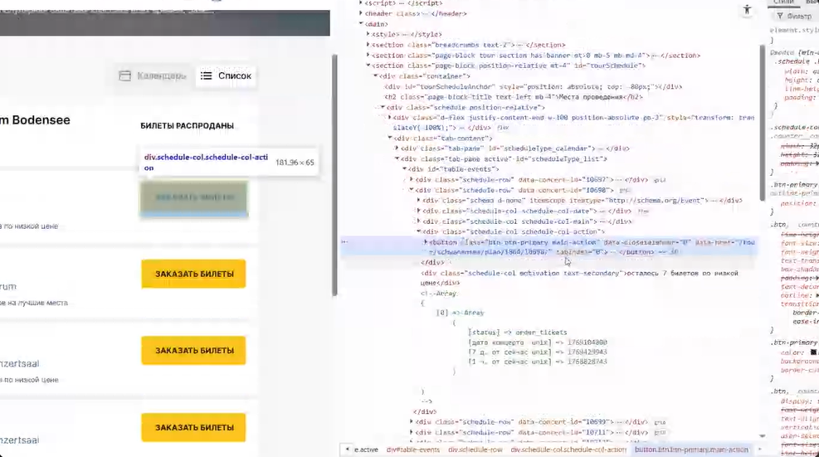819x457 pixels.
Task: Expand the breadcrumbs section node
Action: click(x=368, y=45)
